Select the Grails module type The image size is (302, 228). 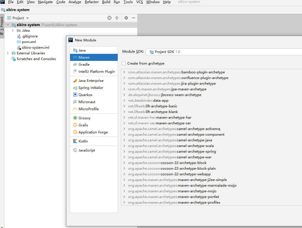(94, 125)
